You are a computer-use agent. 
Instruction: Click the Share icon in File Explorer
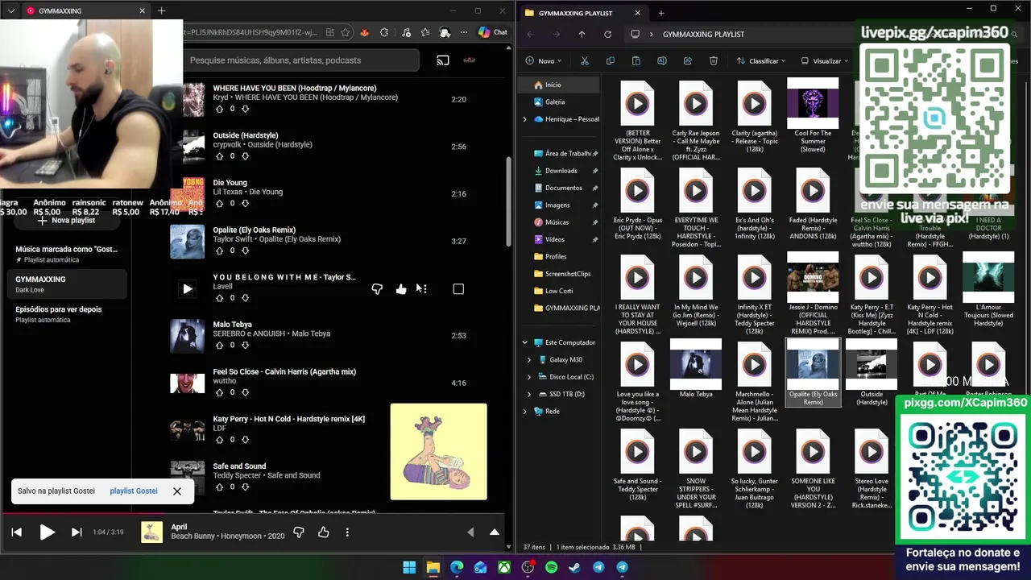[x=687, y=60]
